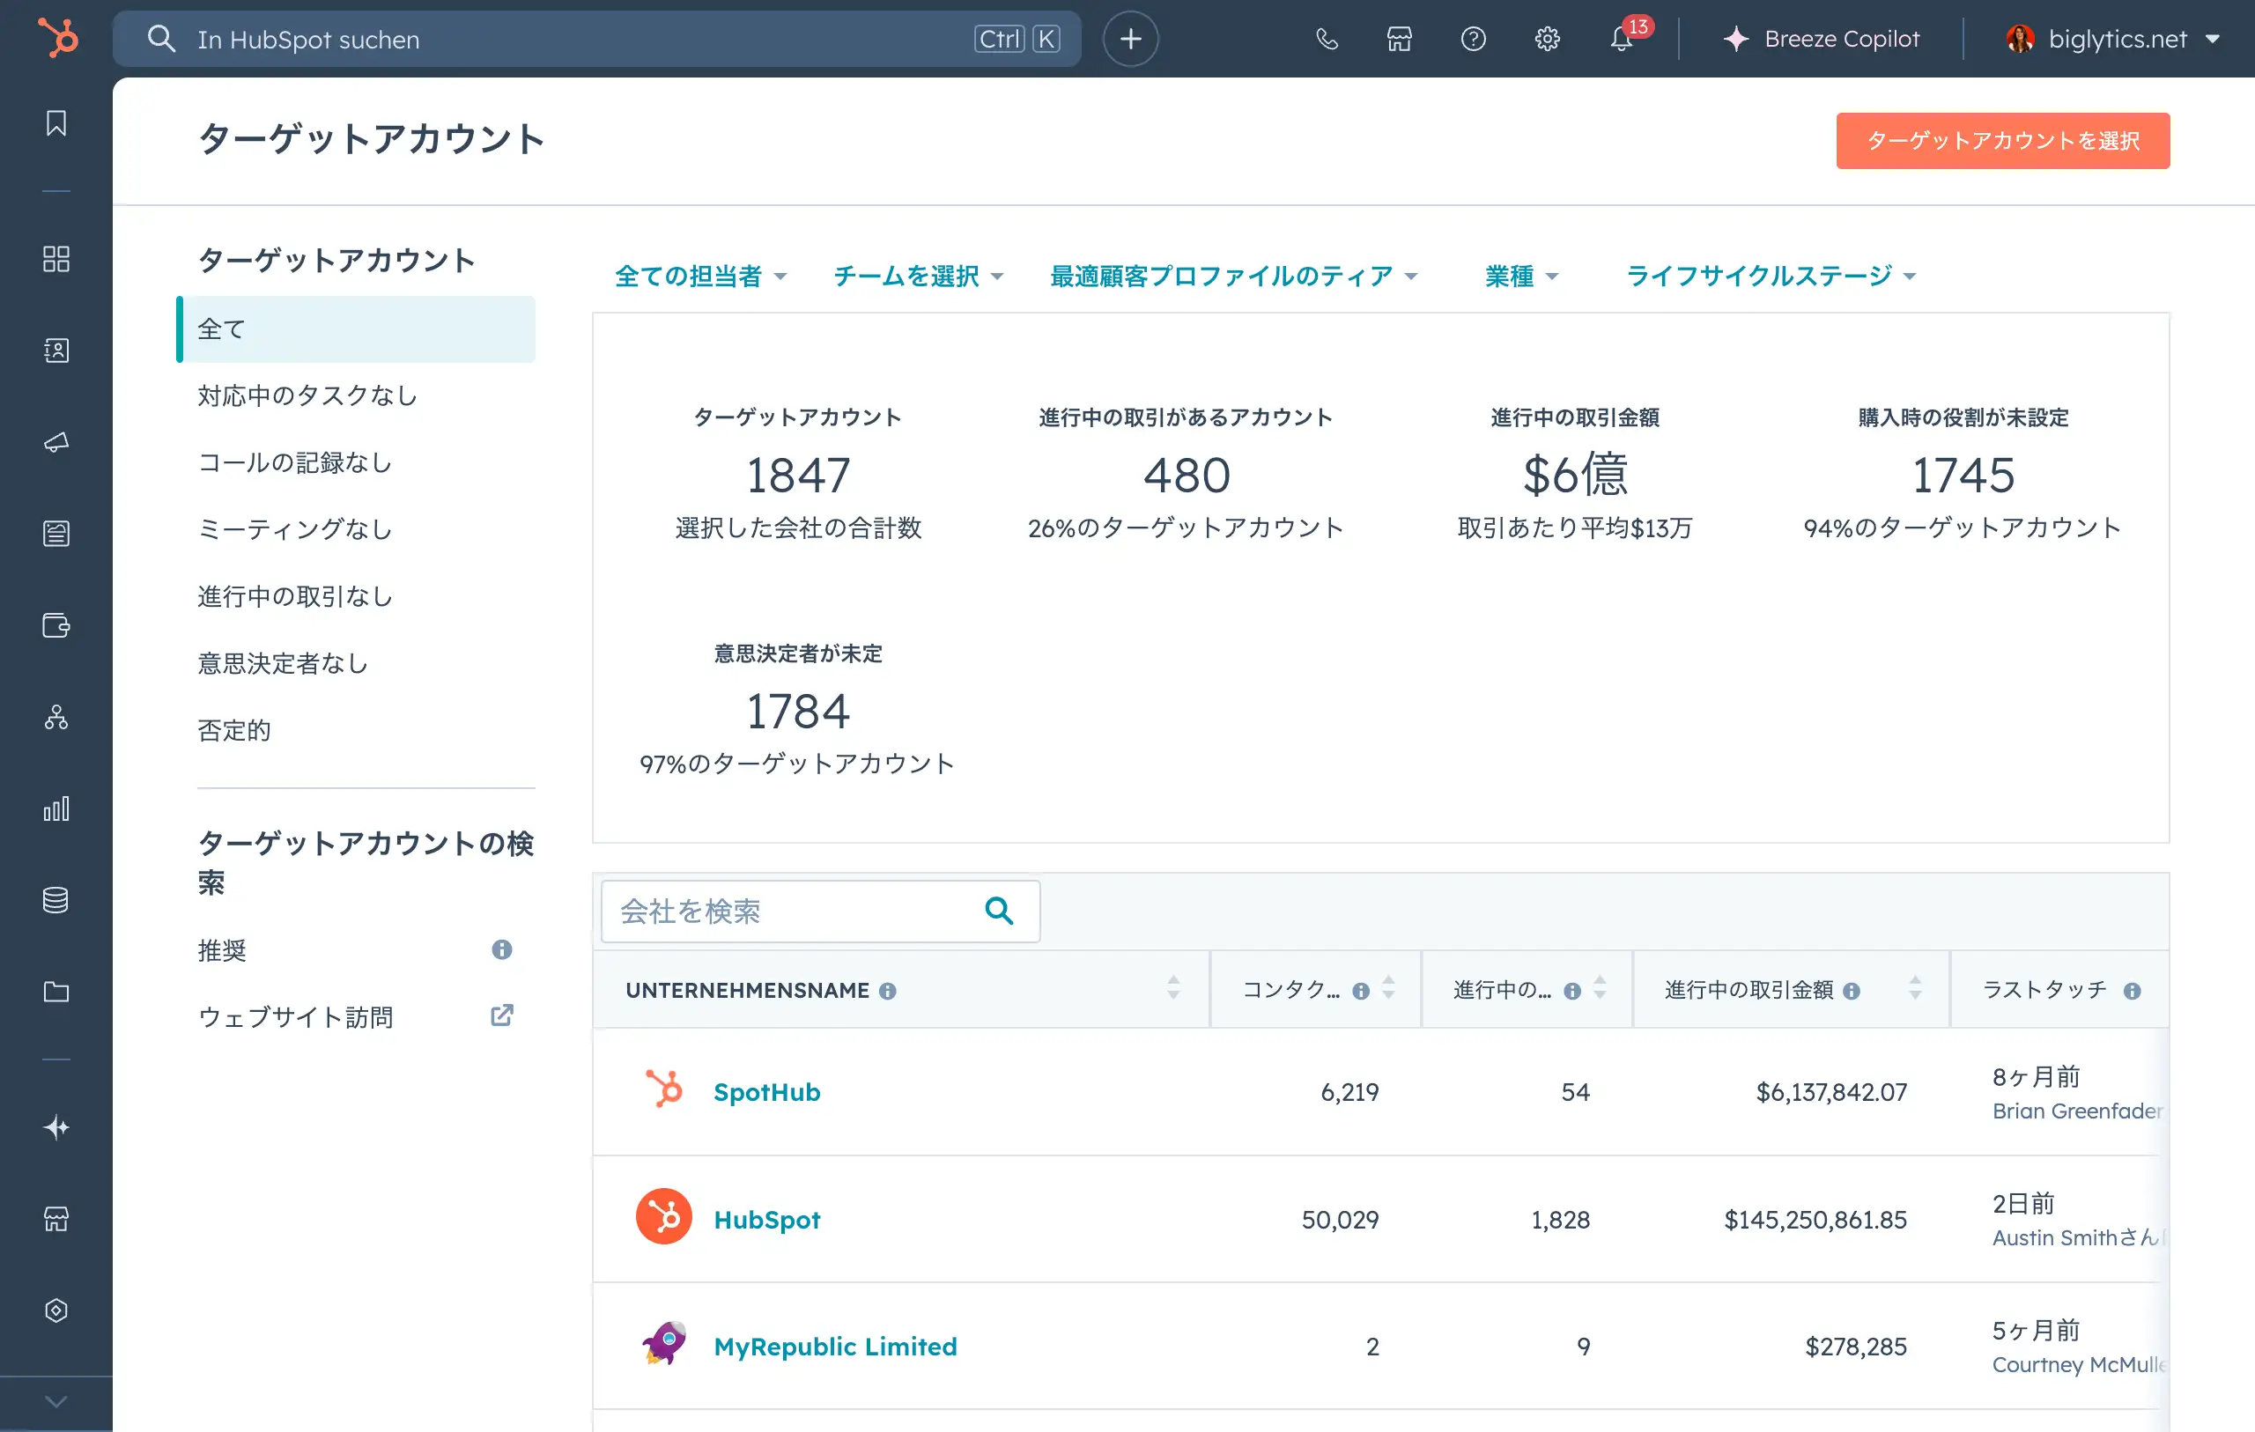Collapse sidebar with the bottom chevron
This screenshot has height=1432, width=2255.
[x=56, y=1402]
